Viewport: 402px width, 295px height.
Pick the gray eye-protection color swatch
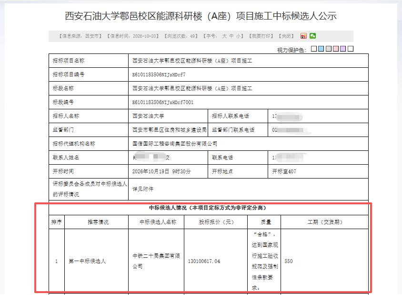tap(329, 49)
